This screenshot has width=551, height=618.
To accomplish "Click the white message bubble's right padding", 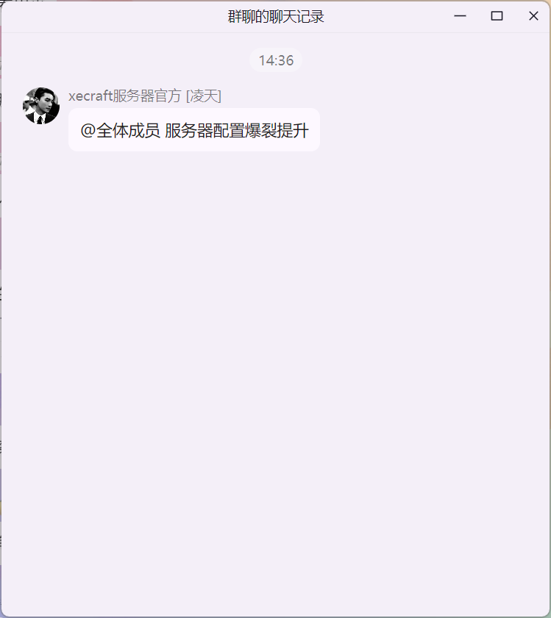I will click(314, 129).
